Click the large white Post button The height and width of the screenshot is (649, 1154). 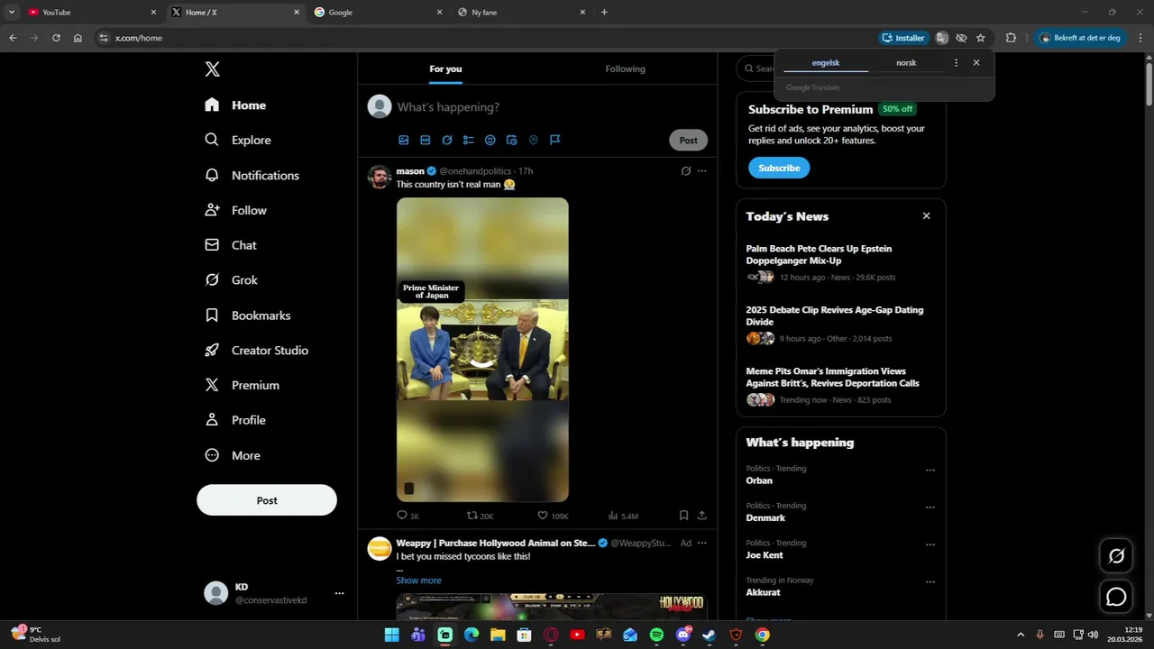267,500
